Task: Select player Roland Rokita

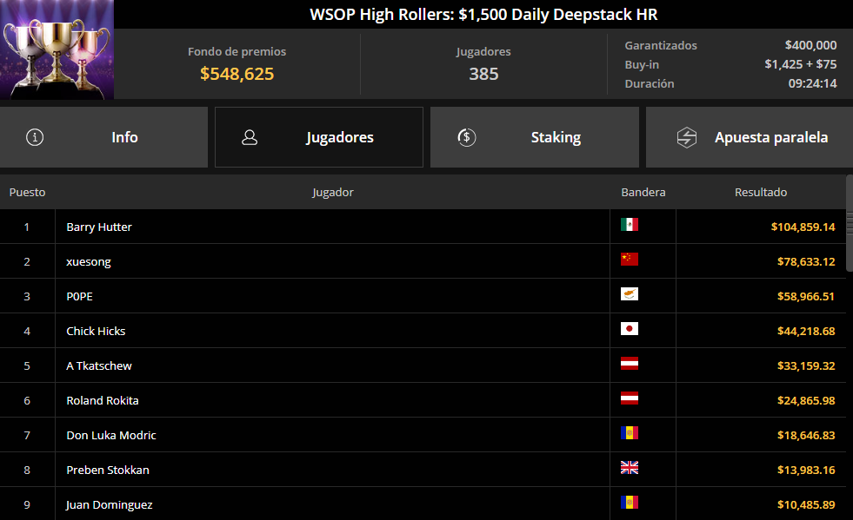Action: pos(103,401)
